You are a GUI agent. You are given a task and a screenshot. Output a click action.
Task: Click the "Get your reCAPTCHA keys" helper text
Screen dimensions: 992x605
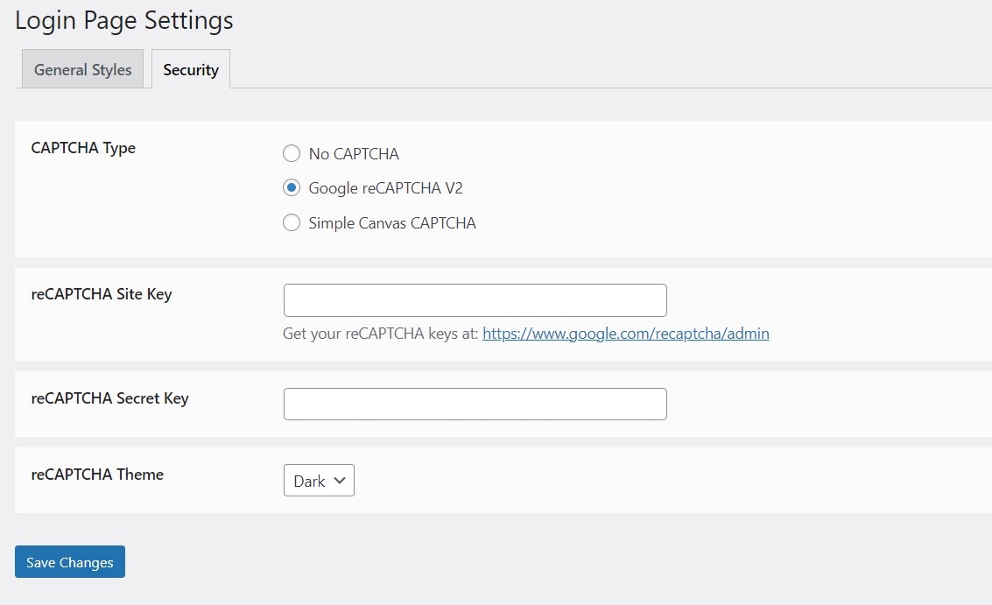380,334
